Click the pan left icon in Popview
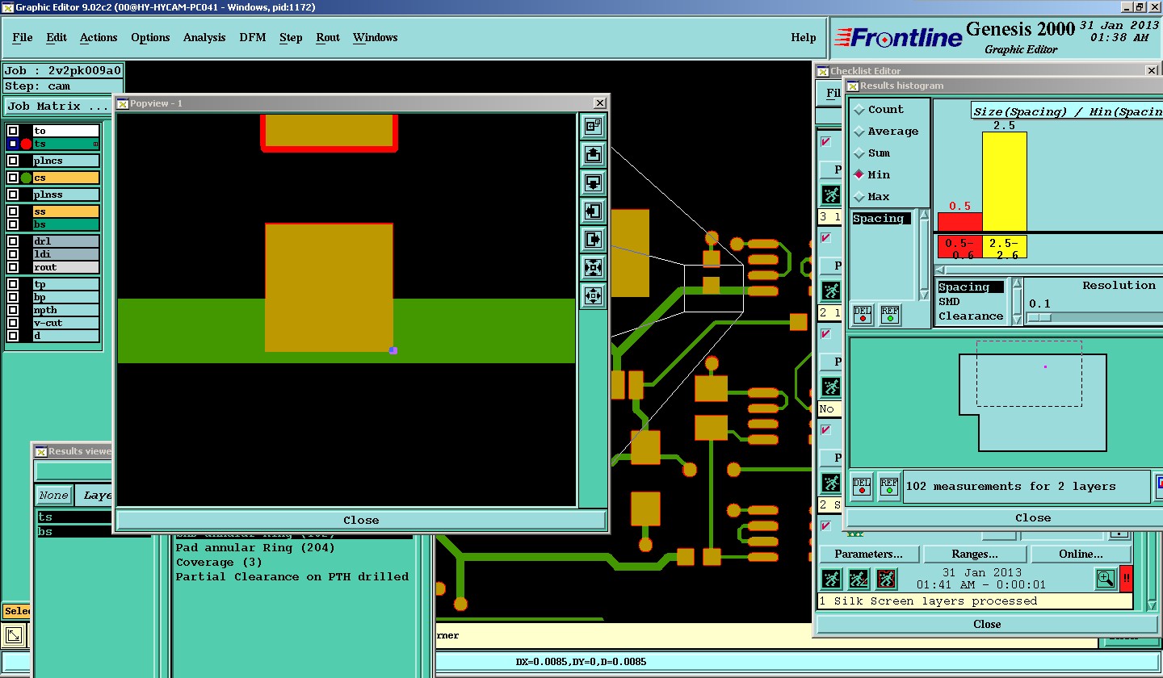The height and width of the screenshot is (678, 1163). pos(593,211)
